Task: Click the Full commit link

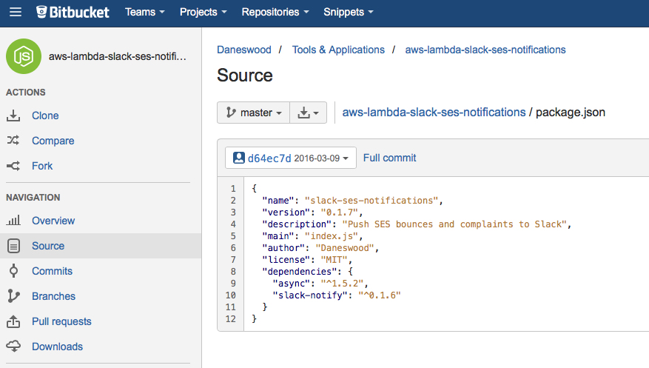Action: point(389,158)
